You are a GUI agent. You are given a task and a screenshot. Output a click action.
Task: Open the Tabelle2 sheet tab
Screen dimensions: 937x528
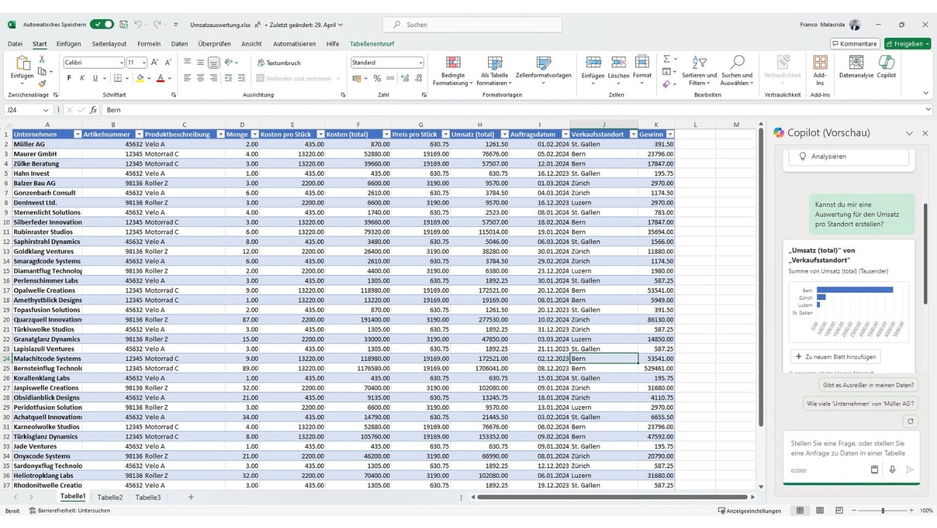(x=110, y=497)
